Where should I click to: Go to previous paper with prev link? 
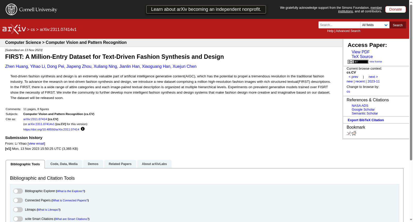[353, 77]
